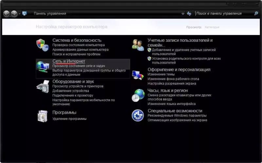Open the User Accounts people icon
The height and width of the screenshot is (163, 262).
[x=138, y=45]
